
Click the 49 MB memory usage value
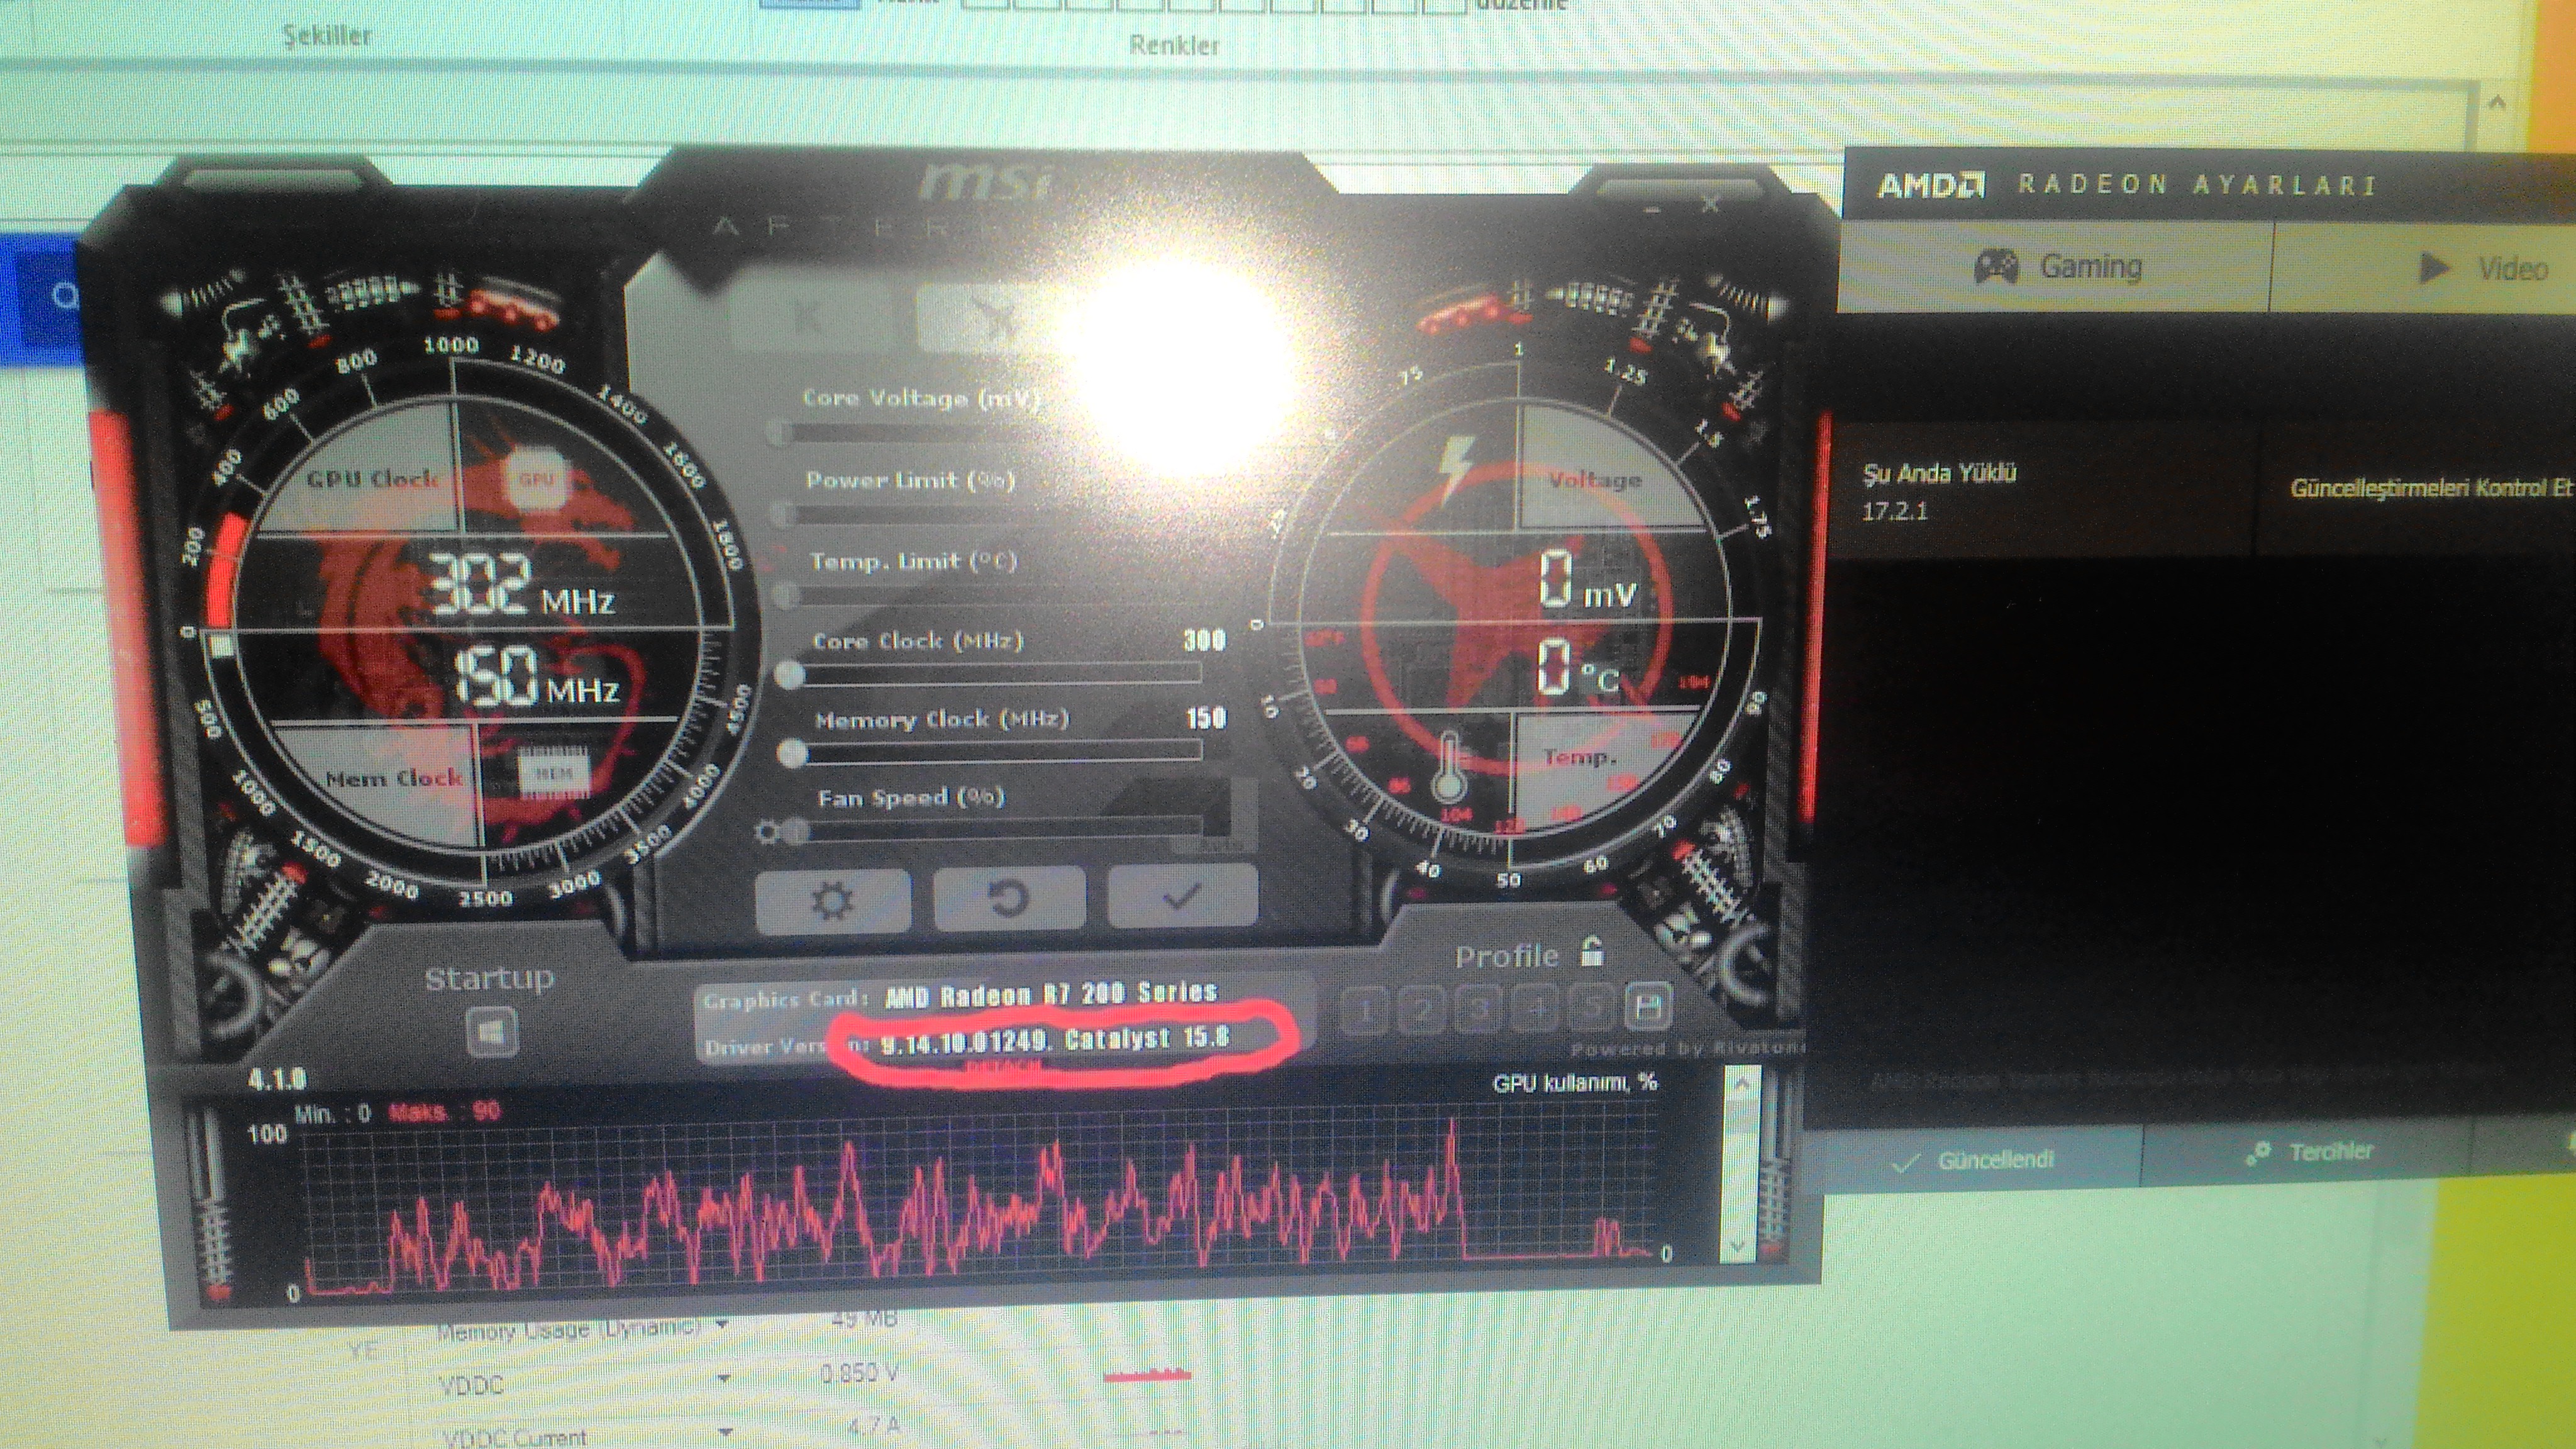(x=863, y=1319)
